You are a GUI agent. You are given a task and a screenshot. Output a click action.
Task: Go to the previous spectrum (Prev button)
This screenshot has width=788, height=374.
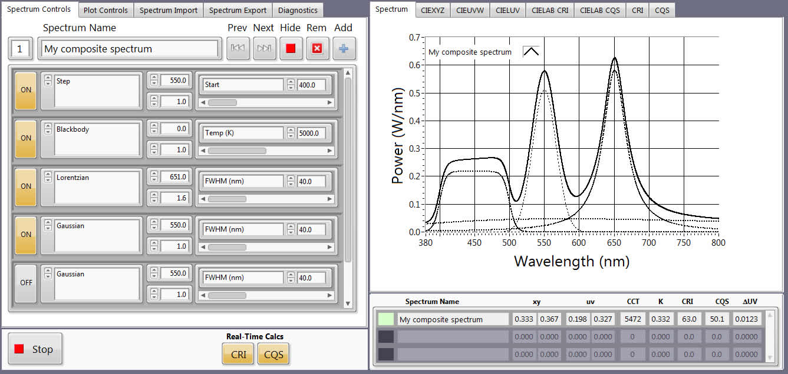click(238, 48)
